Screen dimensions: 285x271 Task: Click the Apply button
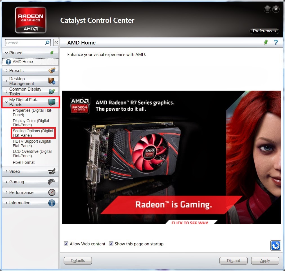coord(265,261)
